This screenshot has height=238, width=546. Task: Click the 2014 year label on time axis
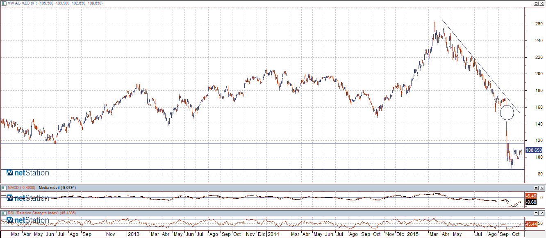pyautogui.click(x=273, y=234)
